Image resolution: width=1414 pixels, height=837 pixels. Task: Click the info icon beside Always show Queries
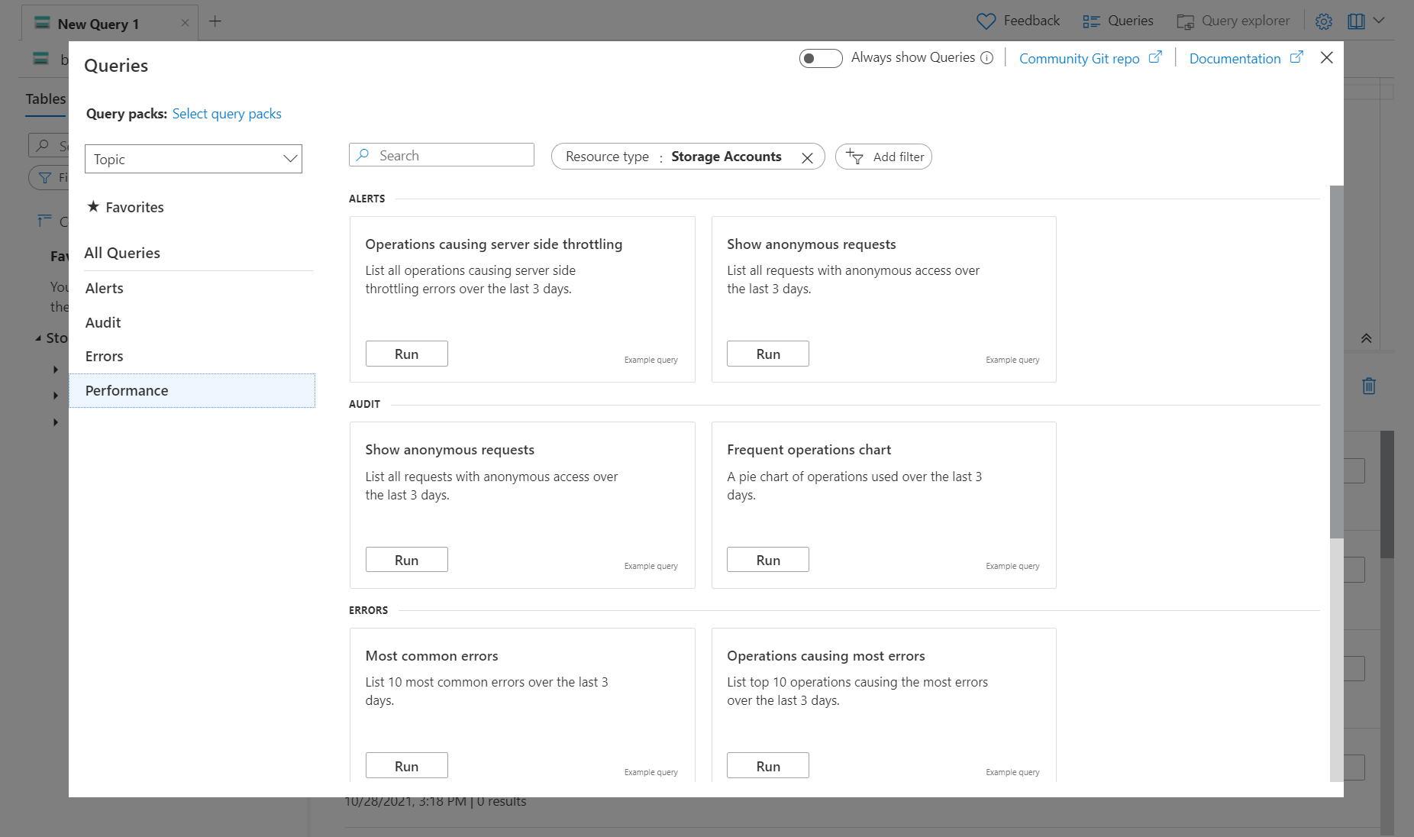(986, 58)
